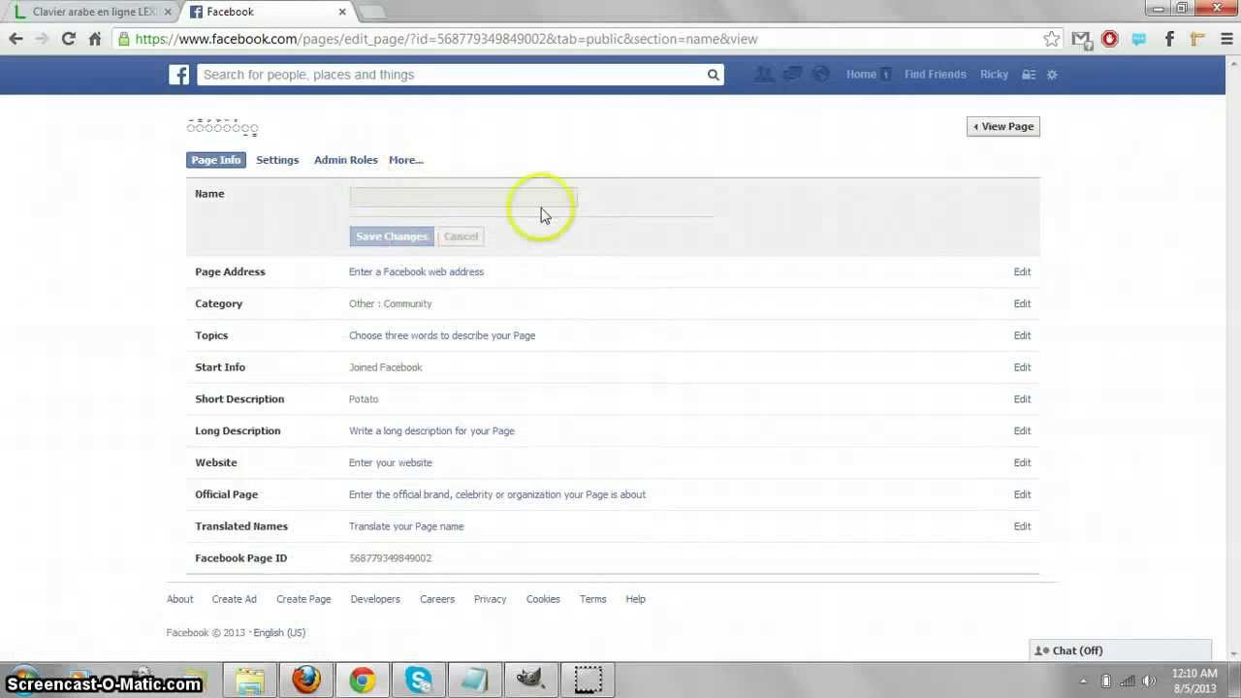This screenshot has height=698, width=1241.
Task: Go to Home in Facebook header
Action: [861, 75]
